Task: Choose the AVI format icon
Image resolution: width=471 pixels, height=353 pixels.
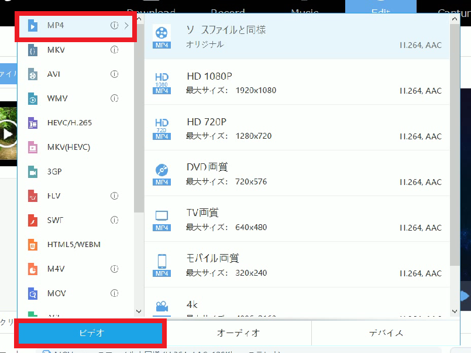Action: [x=33, y=74]
